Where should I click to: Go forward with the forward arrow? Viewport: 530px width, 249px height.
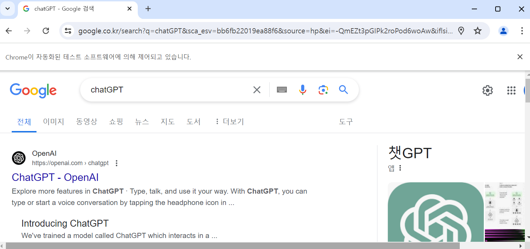click(27, 31)
